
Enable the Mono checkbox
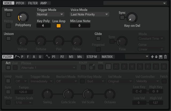tap(9, 14)
